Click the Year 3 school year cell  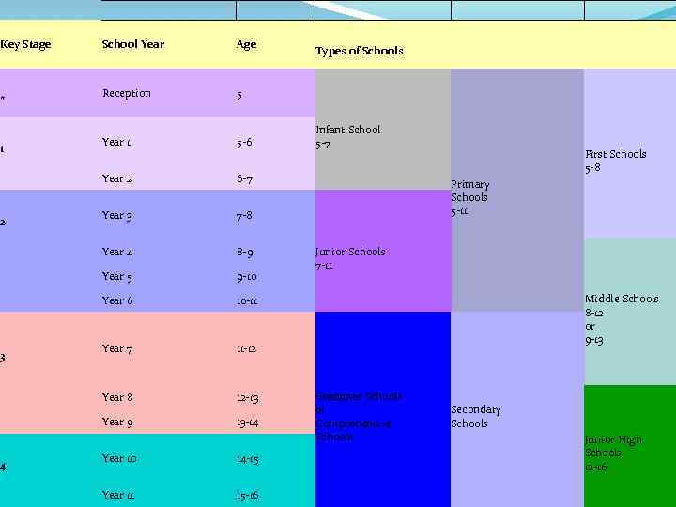point(117,215)
